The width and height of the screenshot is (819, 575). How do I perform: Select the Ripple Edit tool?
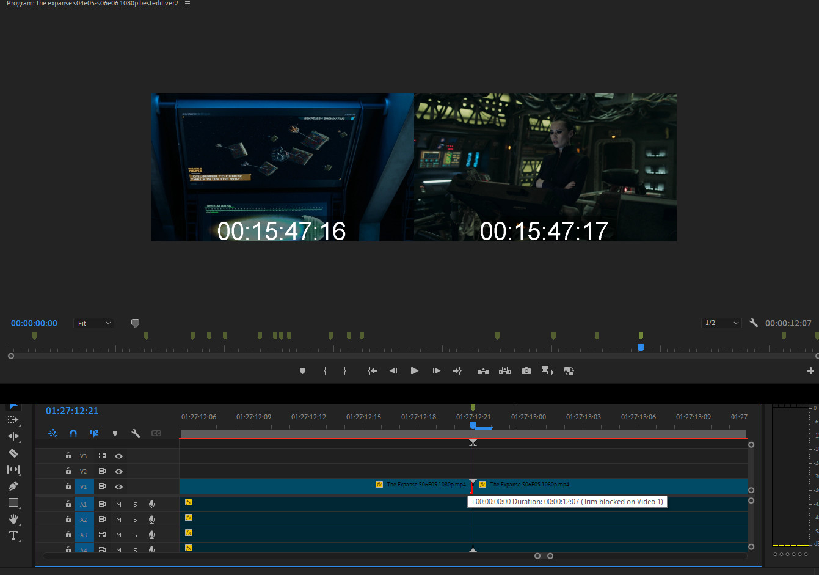(13, 436)
